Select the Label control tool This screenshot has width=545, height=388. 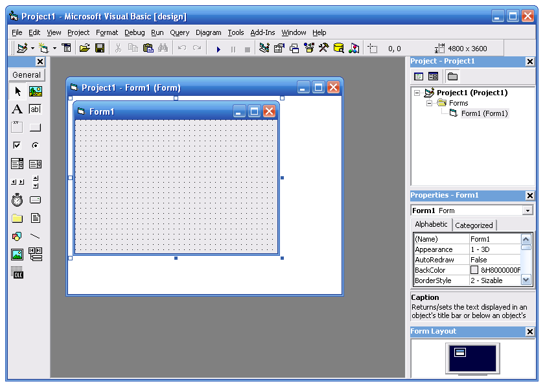pyautogui.click(x=17, y=109)
